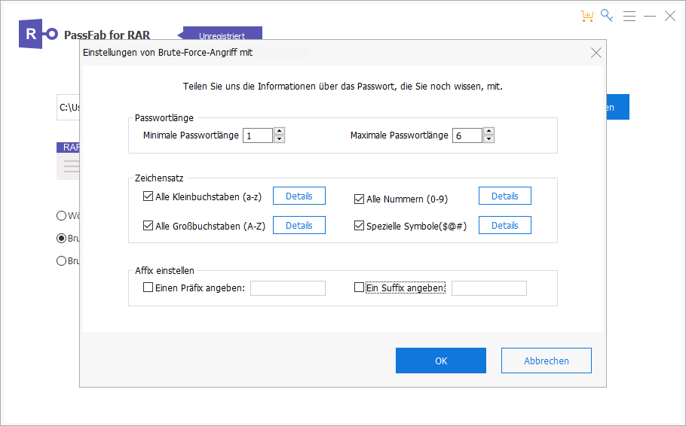Open the hamburger menu in title bar
The height and width of the screenshot is (426, 686).
pyautogui.click(x=629, y=16)
